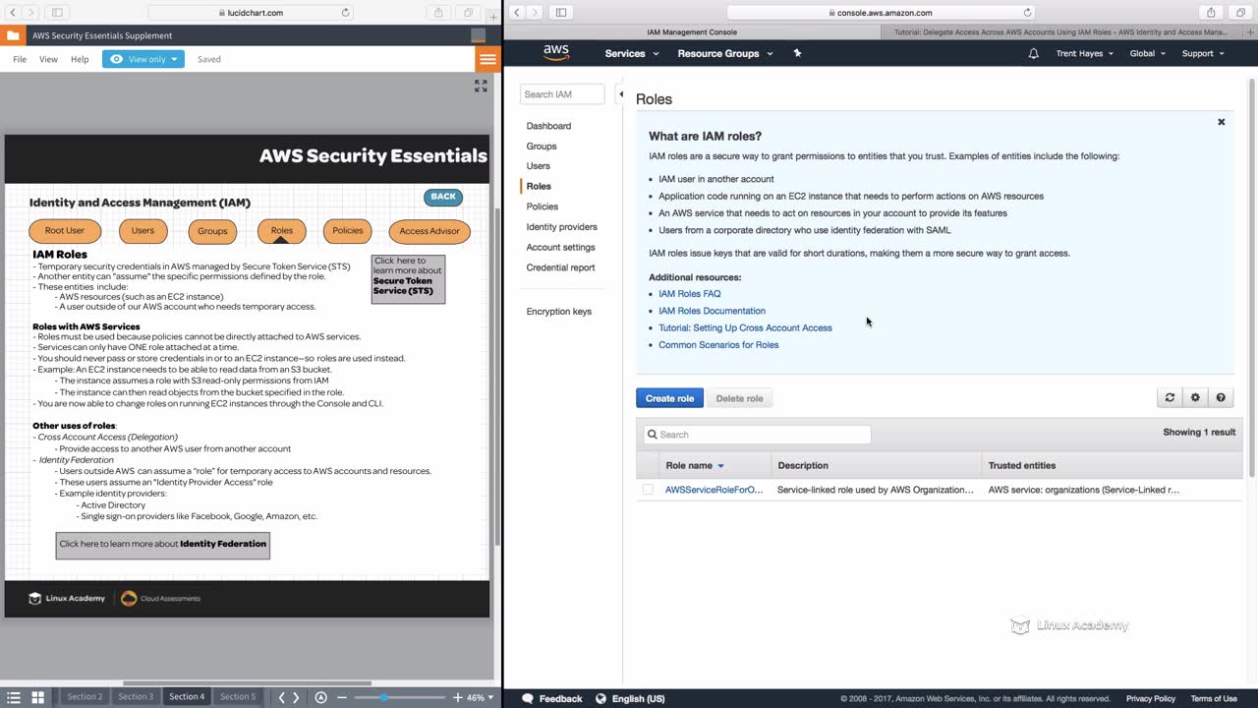Click the orange folder icon in Lucidchart
Image resolution: width=1258 pixels, height=708 pixels.
[13, 35]
